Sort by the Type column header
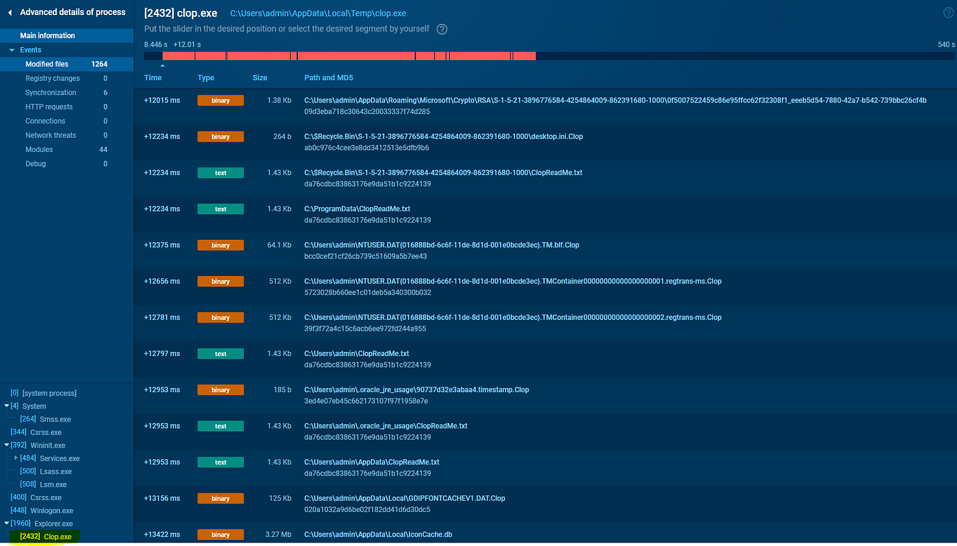Image resolution: width=957 pixels, height=546 pixels. 206,78
